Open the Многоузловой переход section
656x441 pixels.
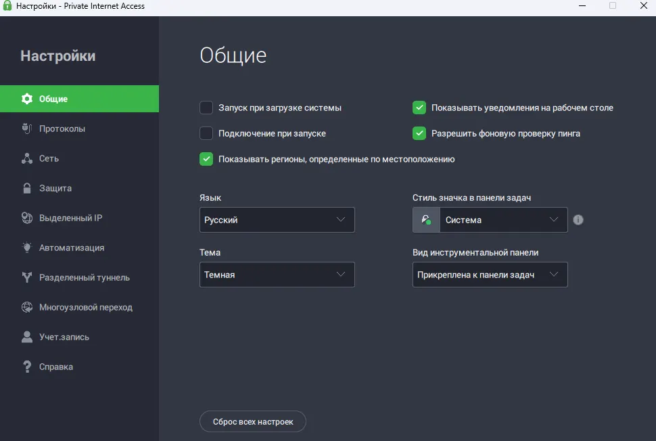[80, 307]
